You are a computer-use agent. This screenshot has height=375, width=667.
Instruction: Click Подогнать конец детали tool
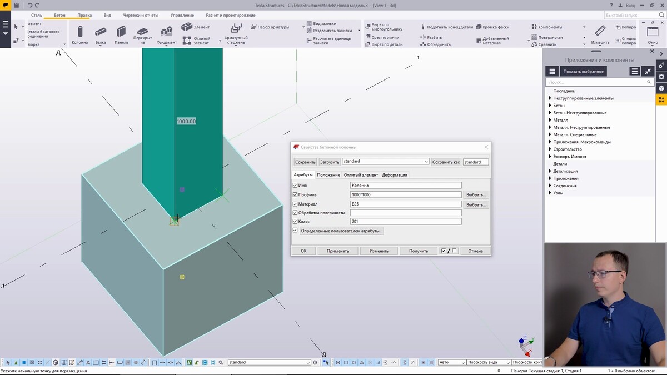(447, 27)
